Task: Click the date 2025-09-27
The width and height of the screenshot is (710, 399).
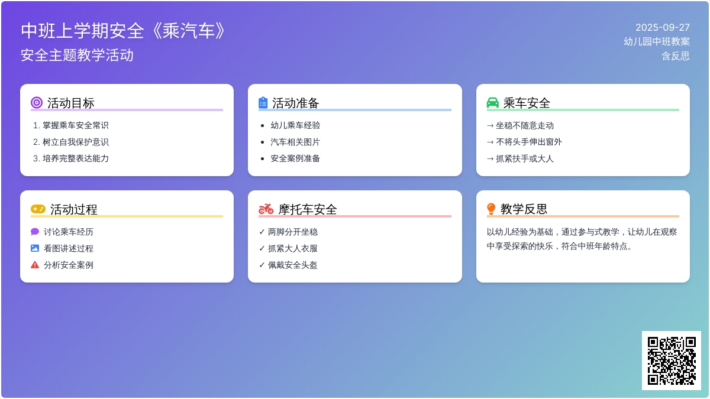Action: click(x=662, y=27)
